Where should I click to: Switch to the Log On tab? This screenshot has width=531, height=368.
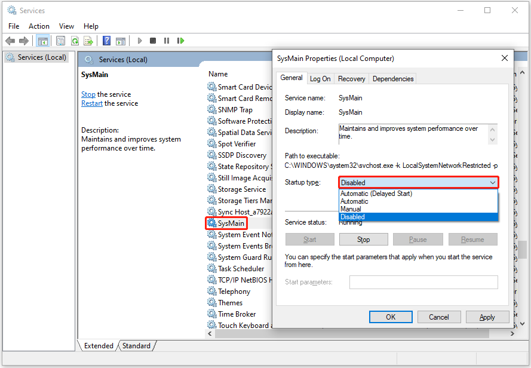320,79
